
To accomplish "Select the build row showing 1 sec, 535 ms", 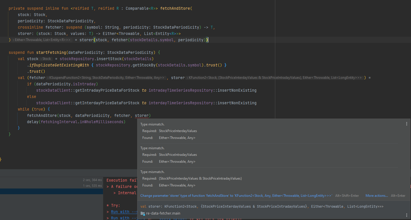I will [51, 186].
